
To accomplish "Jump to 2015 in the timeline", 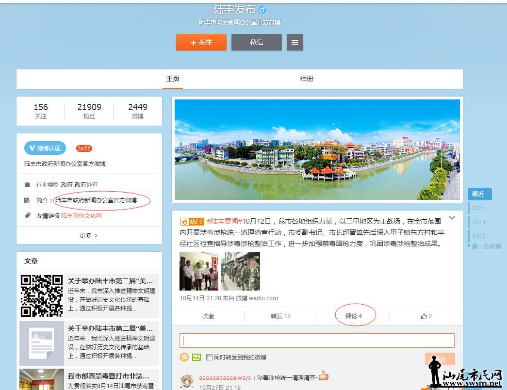I will pyautogui.click(x=478, y=208).
